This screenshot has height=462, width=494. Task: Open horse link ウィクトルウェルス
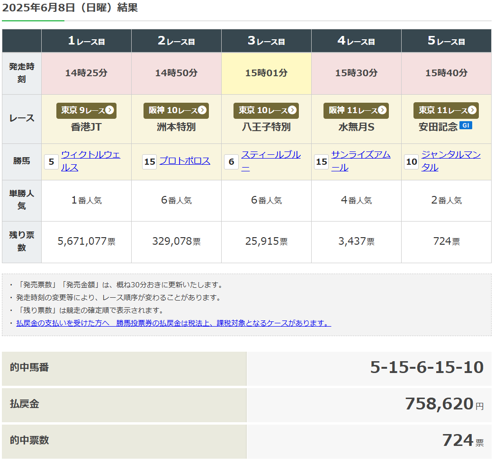pyautogui.click(x=91, y=161)
